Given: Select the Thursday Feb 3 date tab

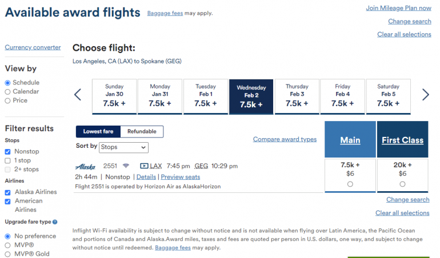Looking at the screenshot, I should click(x=297, y=96).
